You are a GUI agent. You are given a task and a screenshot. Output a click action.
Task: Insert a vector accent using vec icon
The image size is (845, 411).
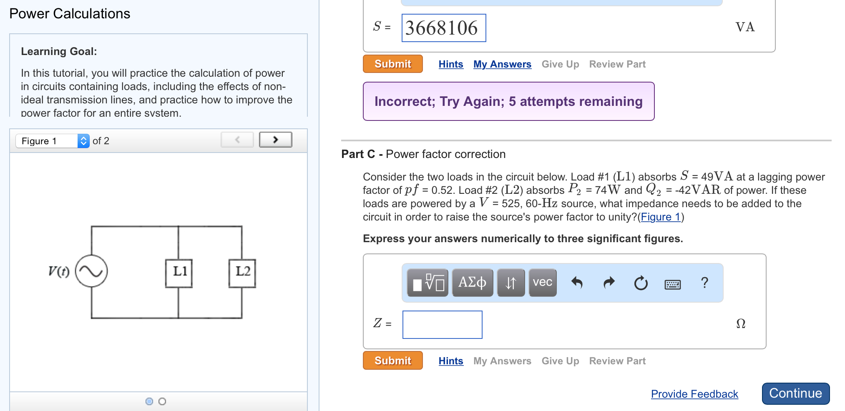(x=542, y=283)
